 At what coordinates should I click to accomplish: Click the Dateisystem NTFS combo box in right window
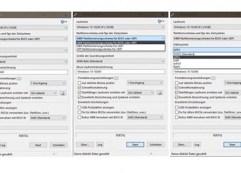pos(207,50)
